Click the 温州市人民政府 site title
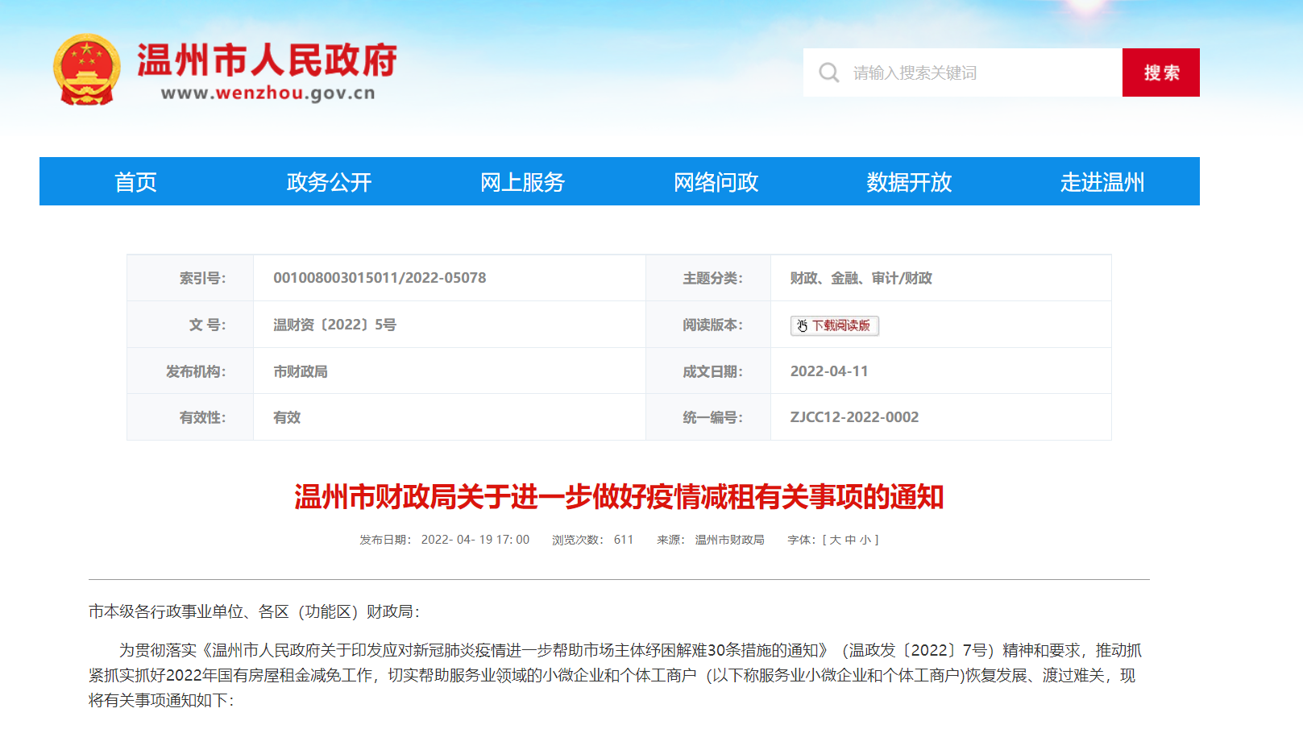Image resolution: width=1303 pixels, height=729 pixels. (x=267, y=60)
